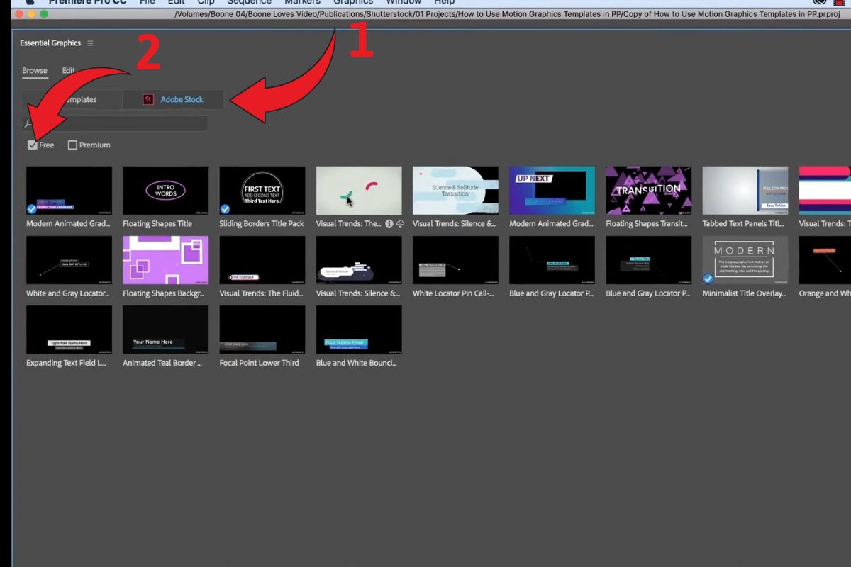Switch to the Edit tab in Essential Graphics

[68, 71]
